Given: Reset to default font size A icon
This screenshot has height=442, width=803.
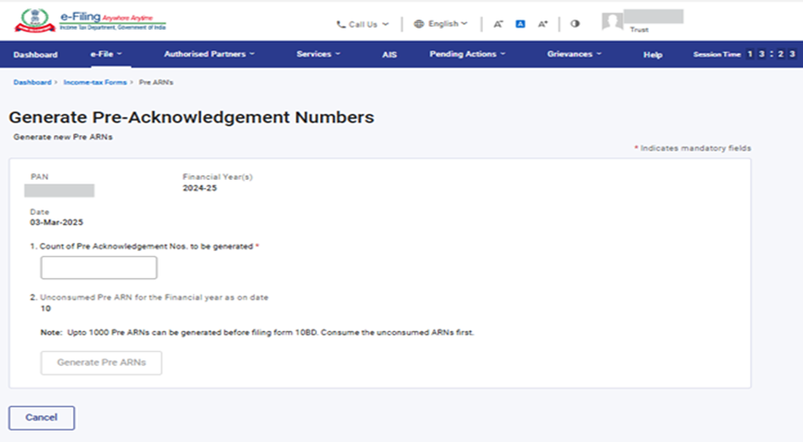Looking at the screenshot, I should (520, 24).
